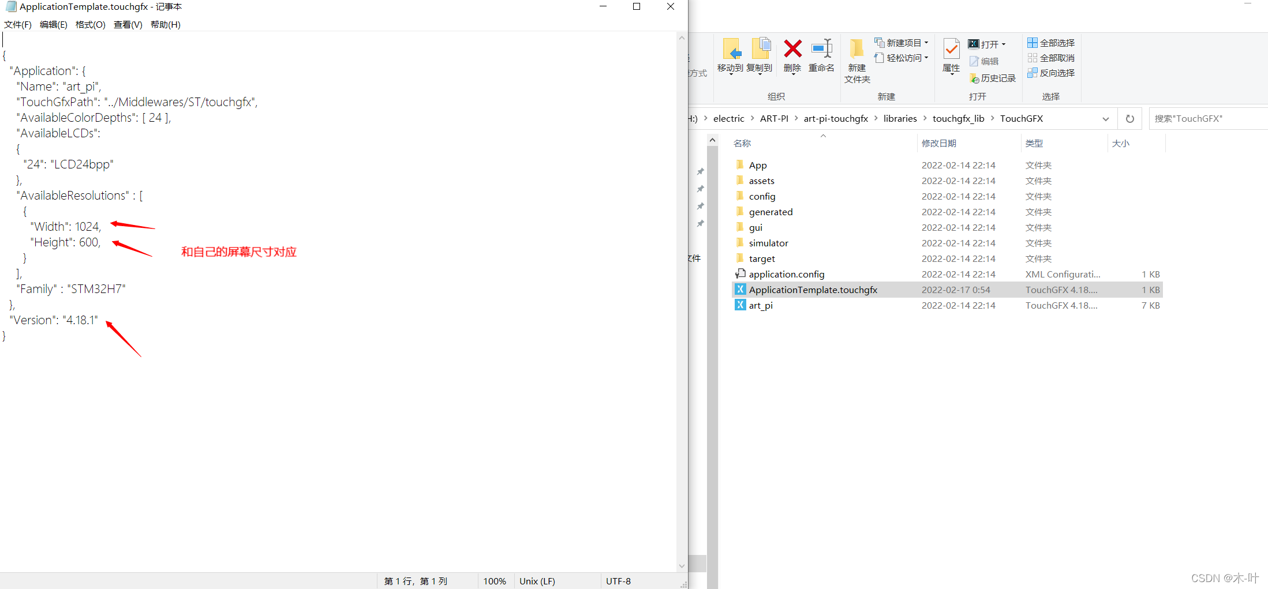Viewport: 1268px width, 589px height.
Task: Click the "Name": "art_pi" line
Action: [x=59, y=87]
